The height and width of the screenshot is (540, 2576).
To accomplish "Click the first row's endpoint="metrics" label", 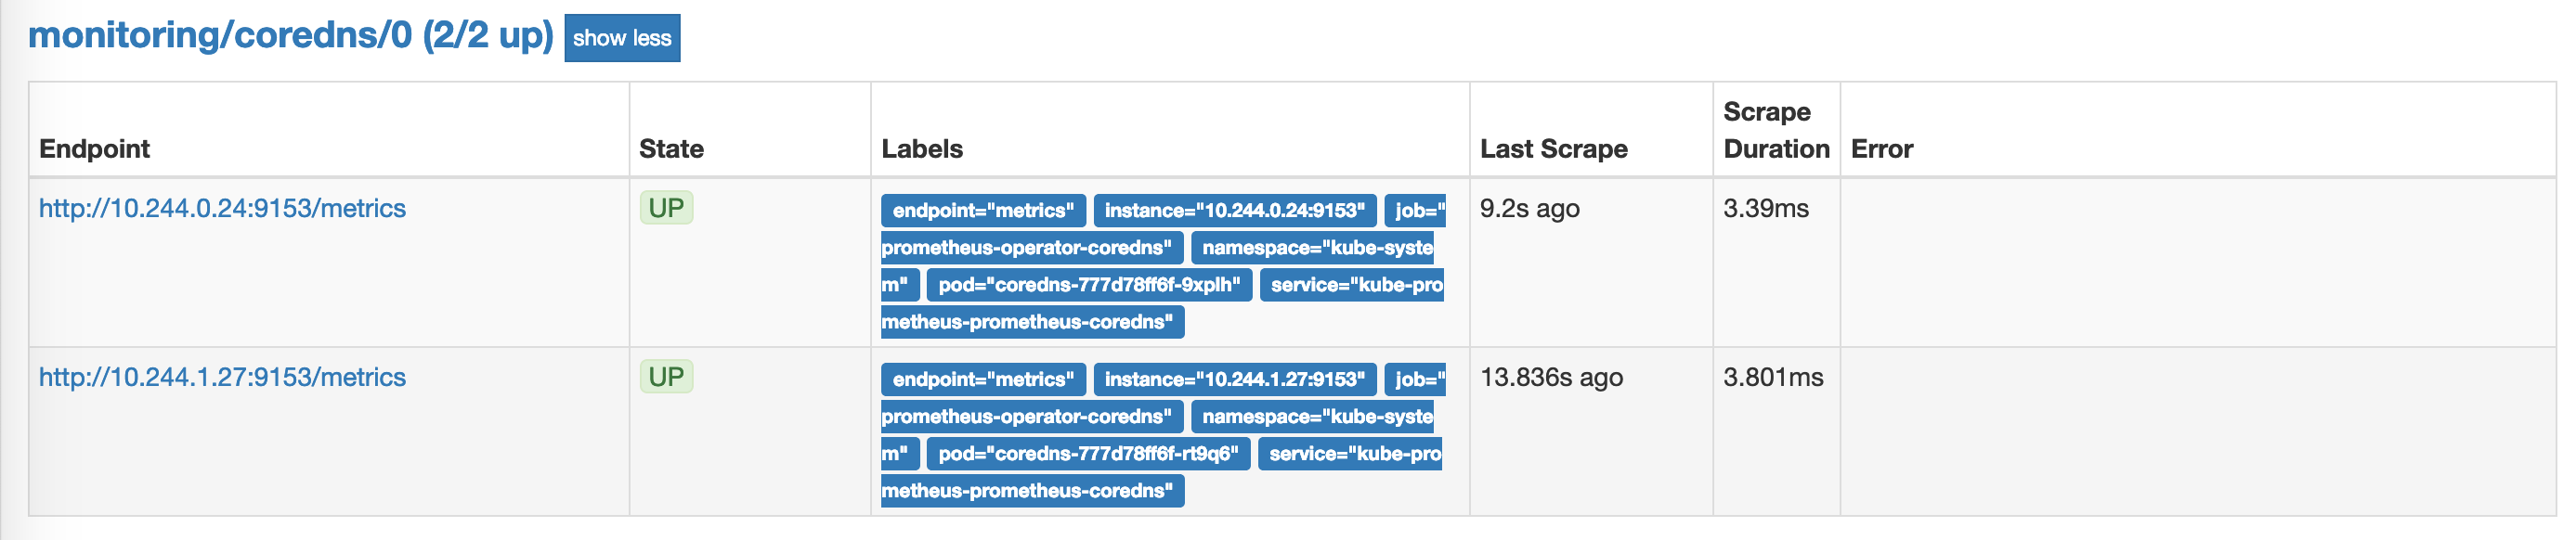I will 983,211.
